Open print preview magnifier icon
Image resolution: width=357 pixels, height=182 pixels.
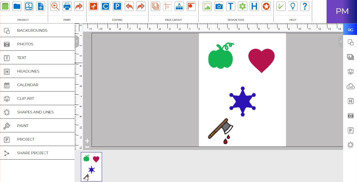(x=55, y=6)
